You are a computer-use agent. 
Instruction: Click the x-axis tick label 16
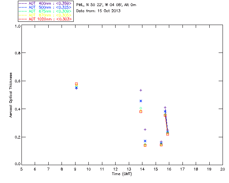coord(169,169)
